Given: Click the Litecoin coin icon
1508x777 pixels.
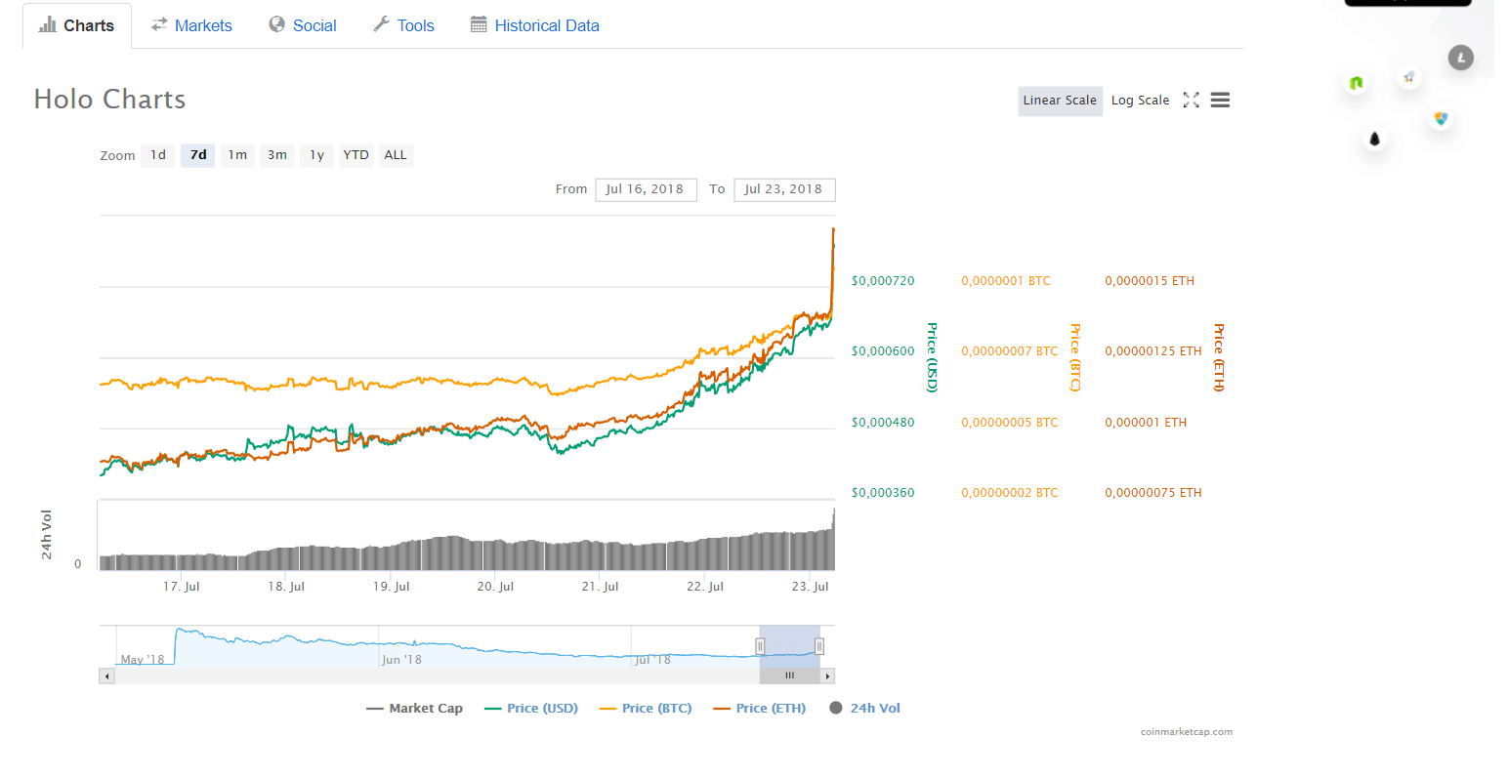Looking at the screenshot, I should point(1460,59).
